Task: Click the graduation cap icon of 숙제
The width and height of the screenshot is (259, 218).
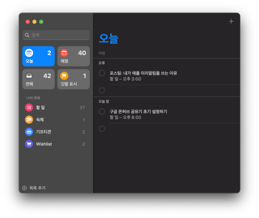Action: pyautogui.click(x=29, y=120)
